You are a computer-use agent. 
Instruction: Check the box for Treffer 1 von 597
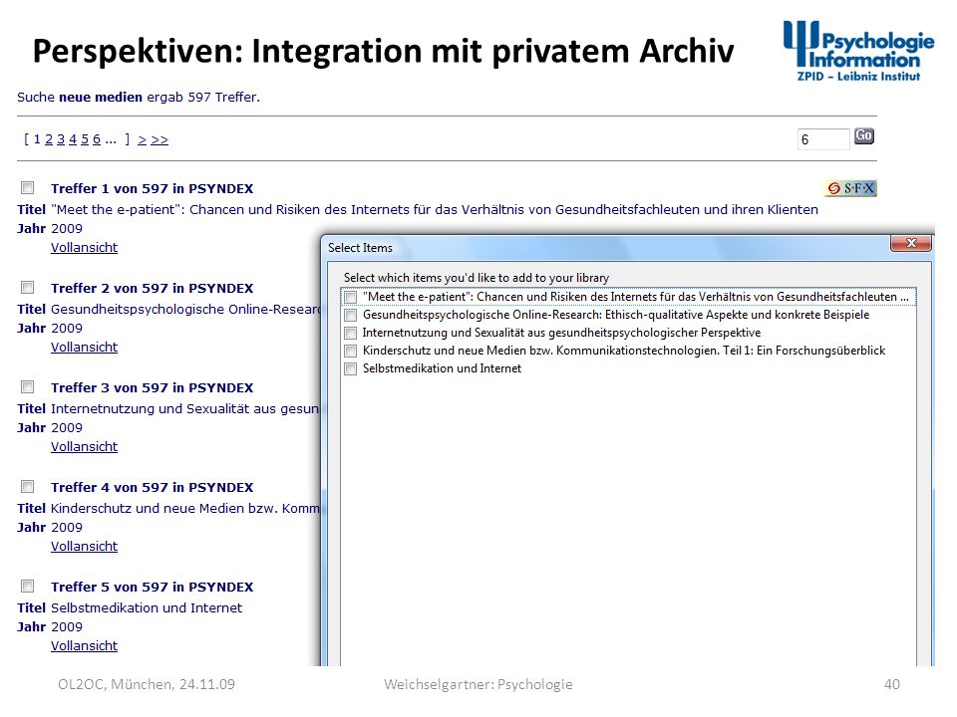point(28,188)
